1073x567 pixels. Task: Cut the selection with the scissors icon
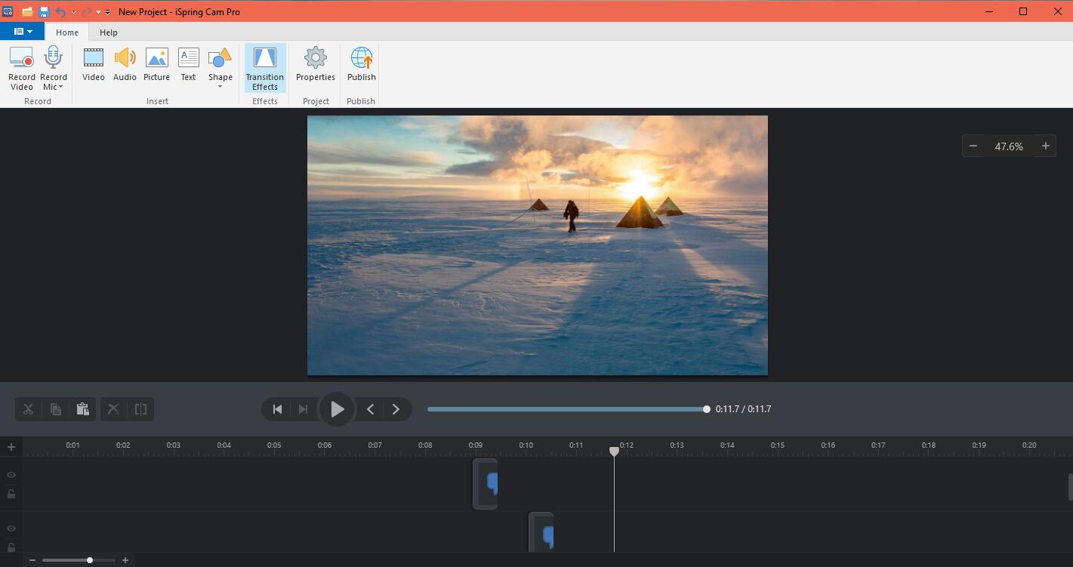[28, 409]
